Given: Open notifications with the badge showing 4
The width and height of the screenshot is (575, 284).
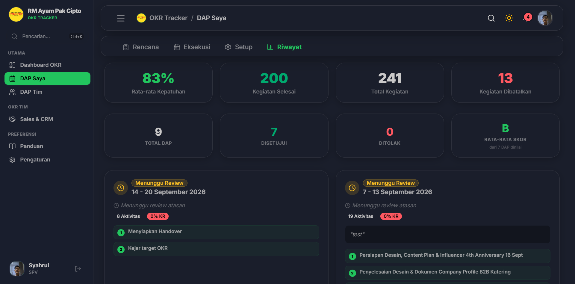Looking at the screenshot, I should pos(528,18).
